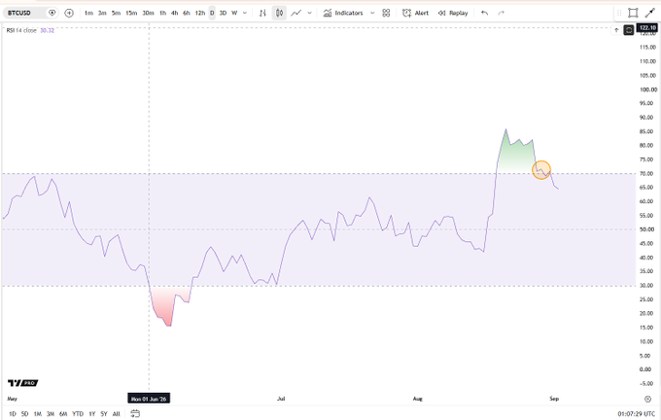
Task: Click the 100.00 level on price scale
Action: [648, 89]
